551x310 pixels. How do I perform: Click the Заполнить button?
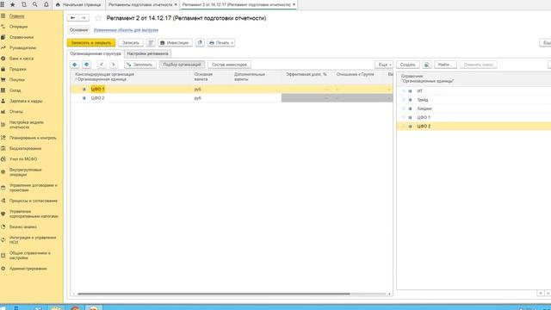(x=139, y=65)
